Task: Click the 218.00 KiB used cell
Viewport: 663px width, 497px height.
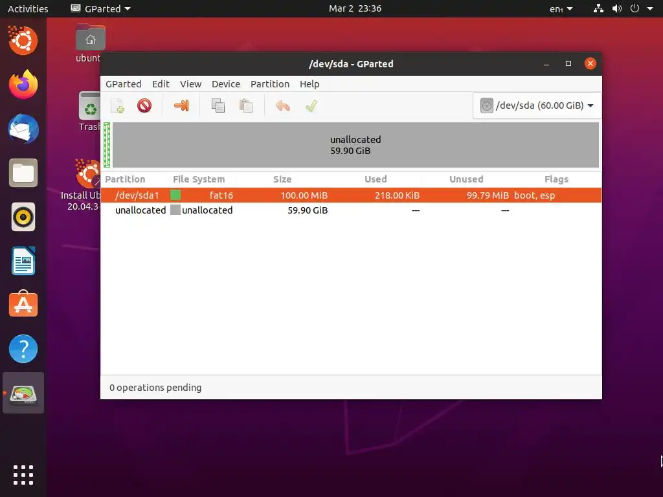Action: 397,195
